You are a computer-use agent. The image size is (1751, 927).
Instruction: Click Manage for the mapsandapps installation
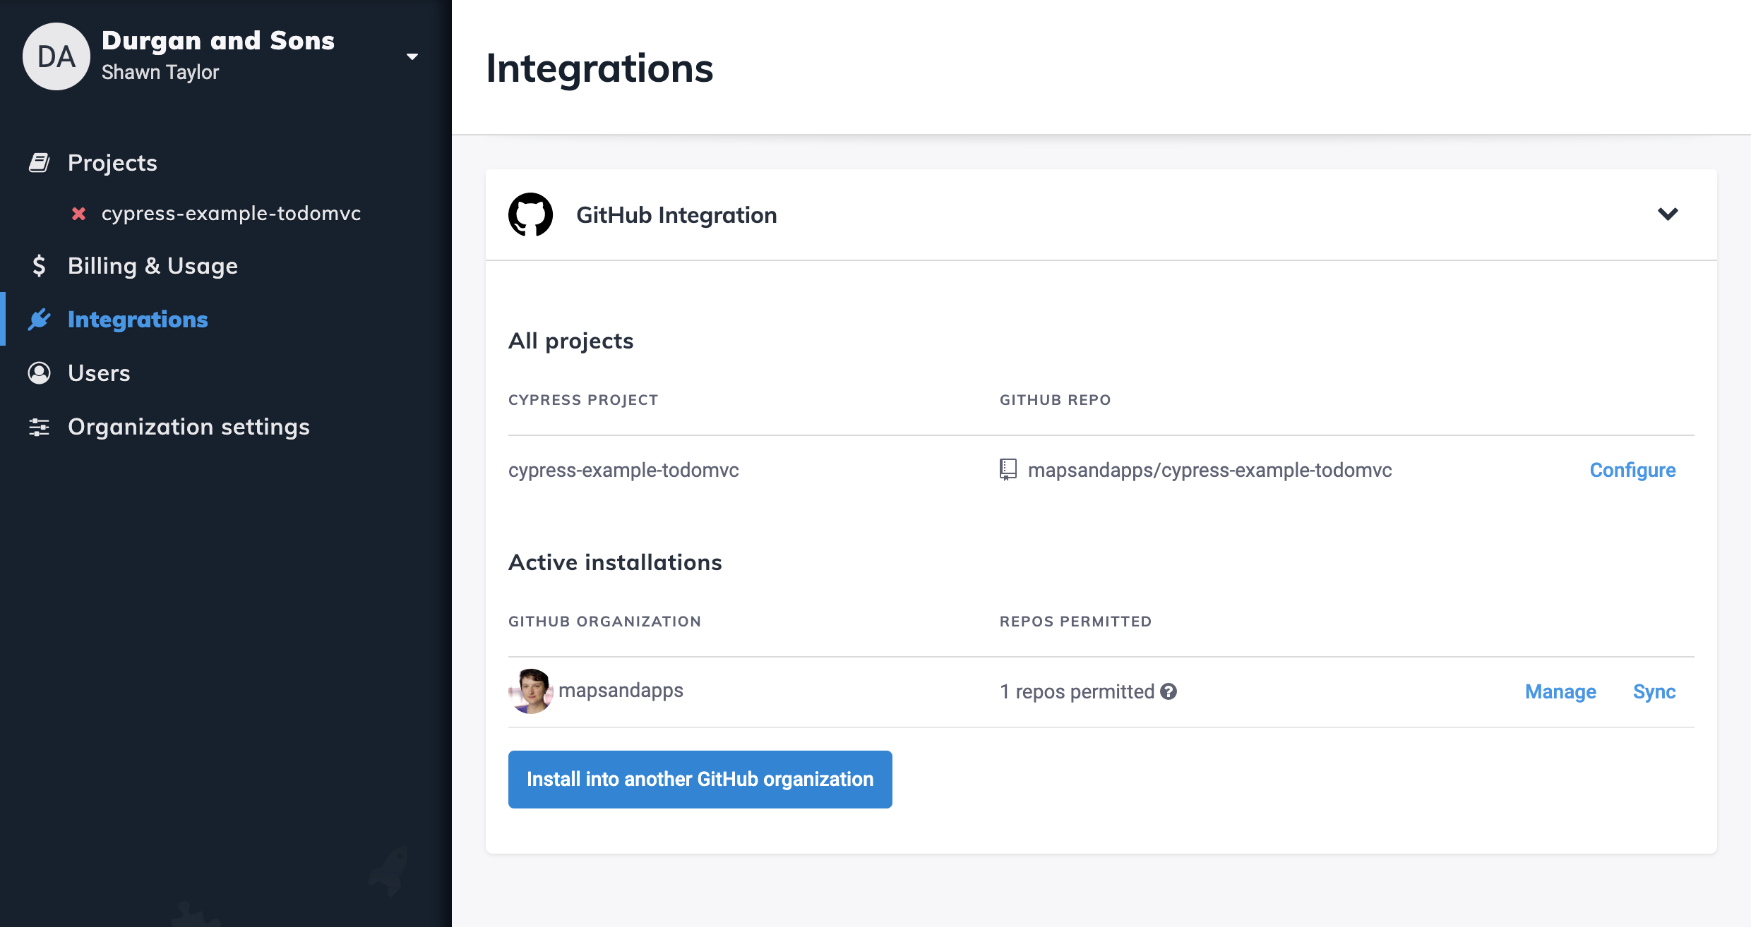click(1560, 691)
